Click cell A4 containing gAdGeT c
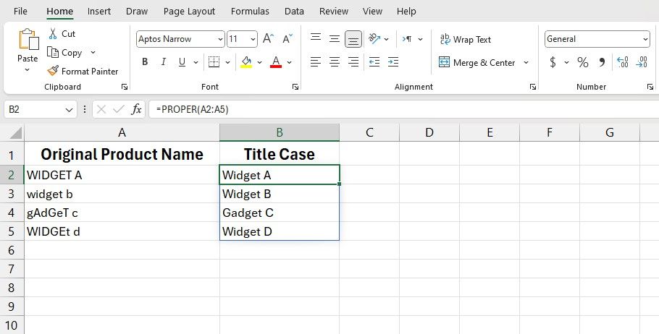 [122, 213]
